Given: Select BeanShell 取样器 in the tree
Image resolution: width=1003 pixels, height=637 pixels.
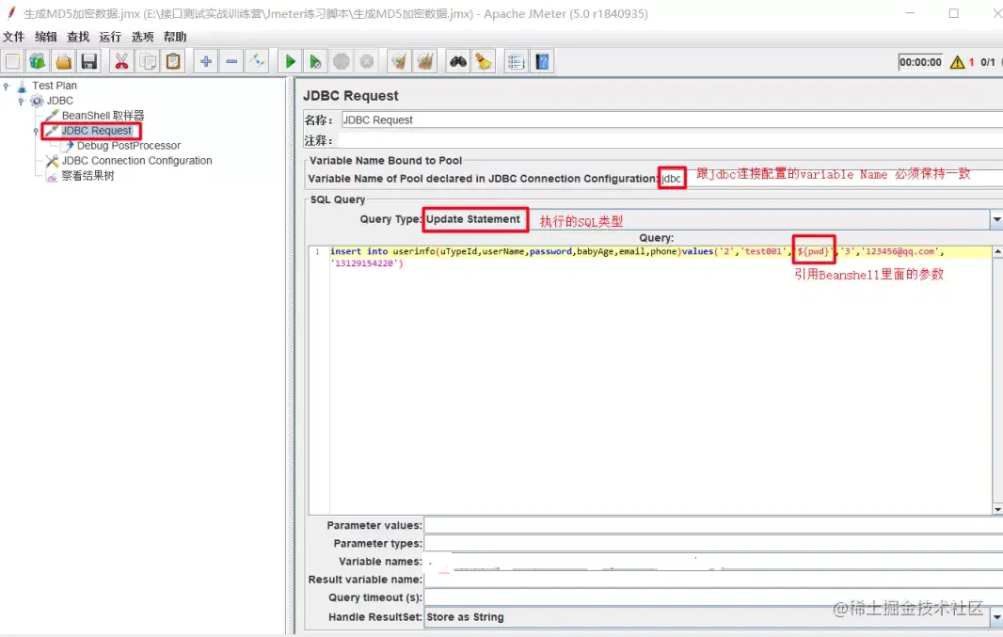Looking at the screenshot, I should click(103, 116).
